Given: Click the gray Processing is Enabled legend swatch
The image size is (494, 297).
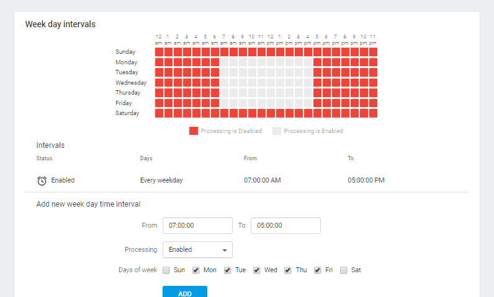Looking at the screenshot, I should [277, 131].
